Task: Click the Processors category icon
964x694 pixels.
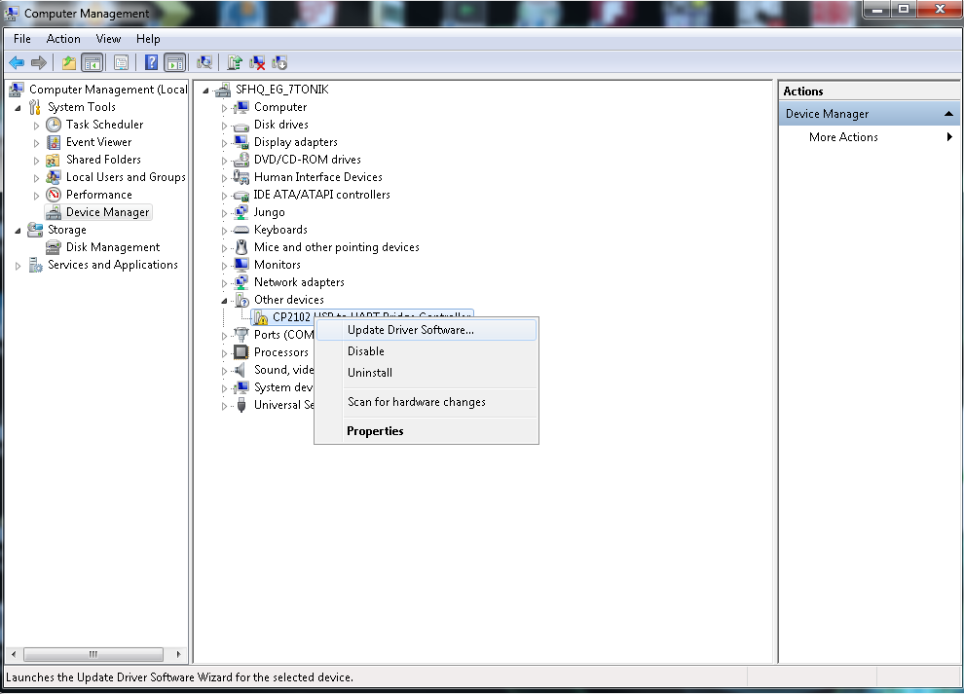Action: [241, 352]
